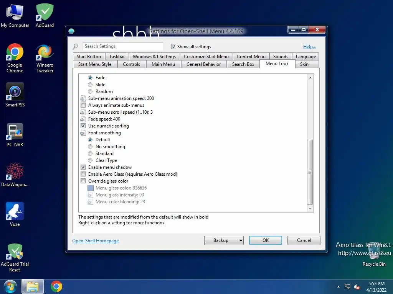The image size is (393, 294).
Task: Switch to the Search Box tab
Action: pyautogui.click(x=243, y=64)
